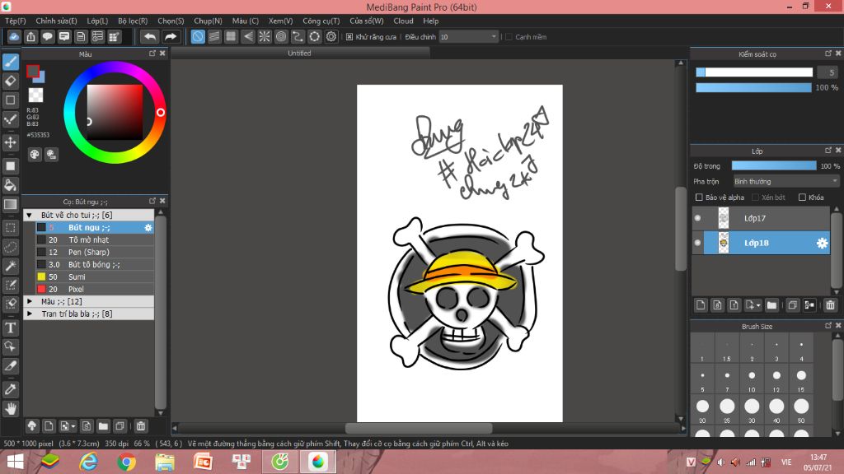Open the add-brush dropdown in the brush panel
Image resolution: width=844 pixels, height=474 pixels.
(x=68, y=426)
